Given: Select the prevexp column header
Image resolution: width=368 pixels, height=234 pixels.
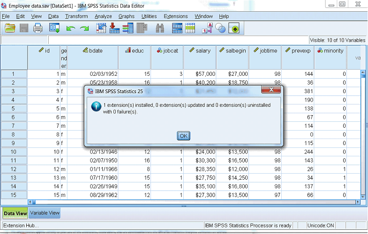Looking at the screenshot, I should pos(298,58).
